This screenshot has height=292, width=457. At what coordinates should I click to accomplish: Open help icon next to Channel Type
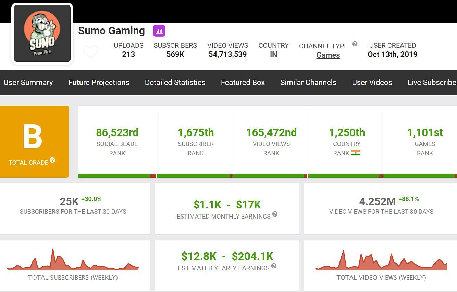tap(355, 44)
